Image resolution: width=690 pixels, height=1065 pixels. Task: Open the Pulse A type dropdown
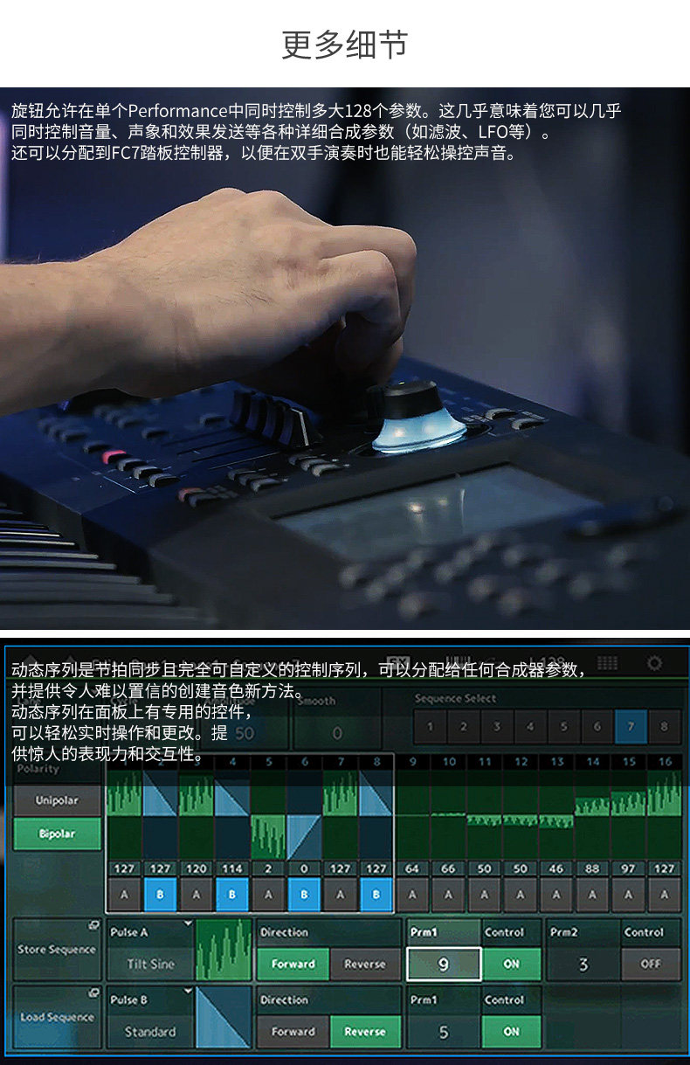click(x=150, y=950)
